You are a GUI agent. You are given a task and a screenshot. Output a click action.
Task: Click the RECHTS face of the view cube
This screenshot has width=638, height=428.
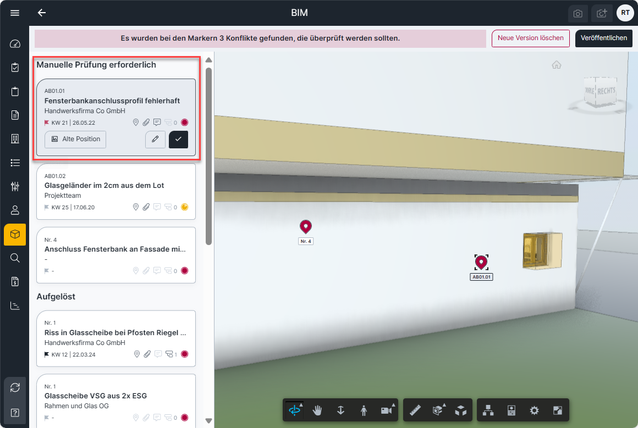coord(606,91)
